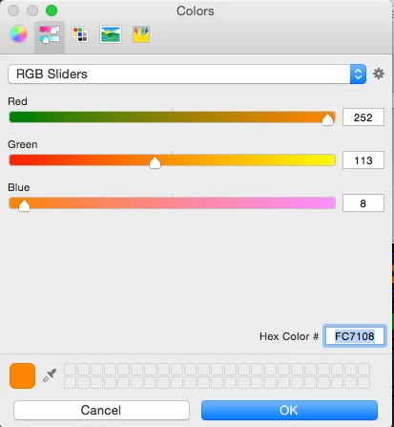
Task: Click the blue dropdown stepper arrows
Action: [x=358, y=75]
